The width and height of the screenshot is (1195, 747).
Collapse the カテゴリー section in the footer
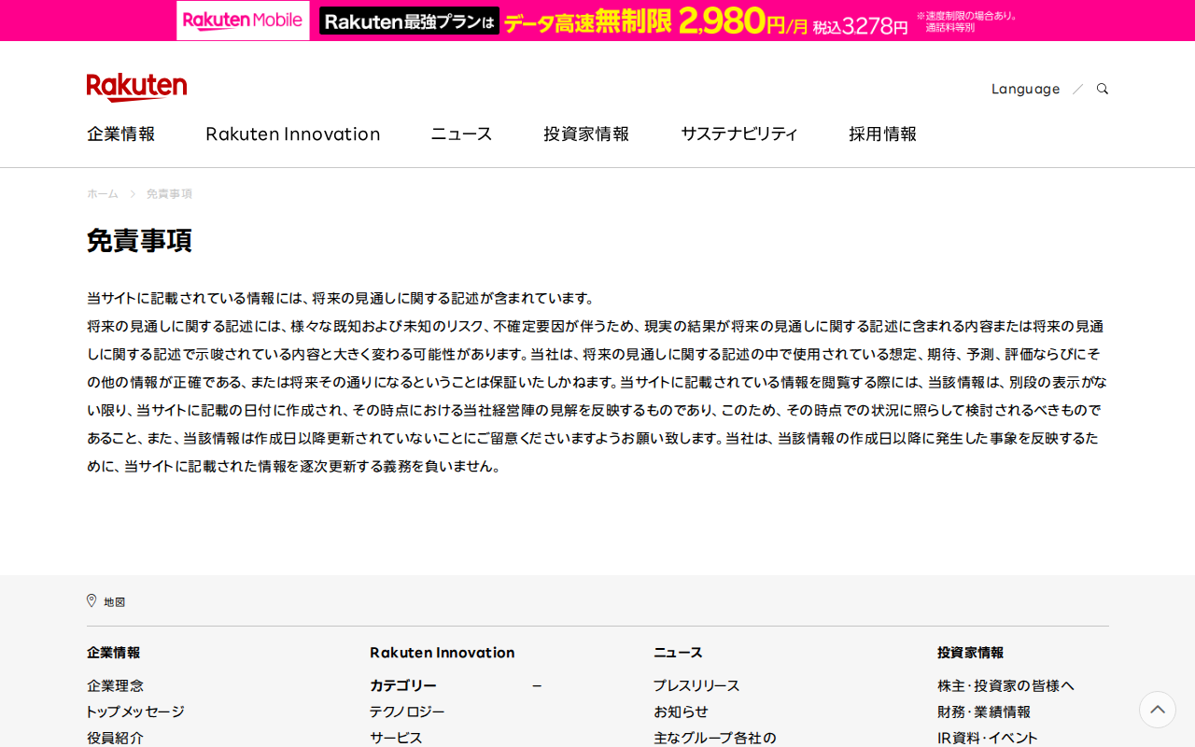pyautogui.click(x=537, y=684)
